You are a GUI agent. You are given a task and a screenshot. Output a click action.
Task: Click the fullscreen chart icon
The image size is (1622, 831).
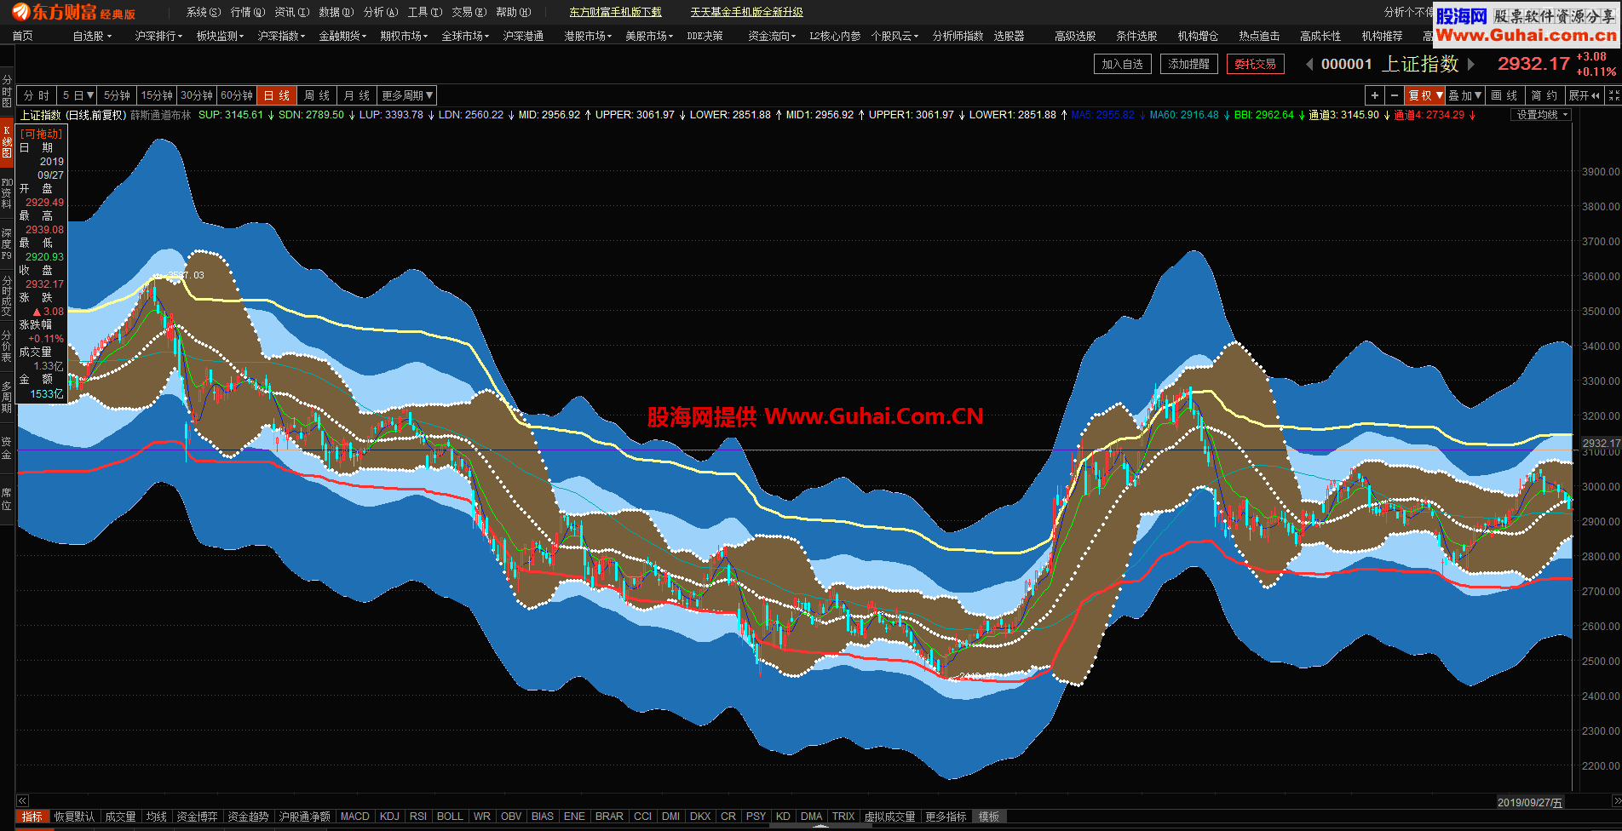pos(1613,95)
